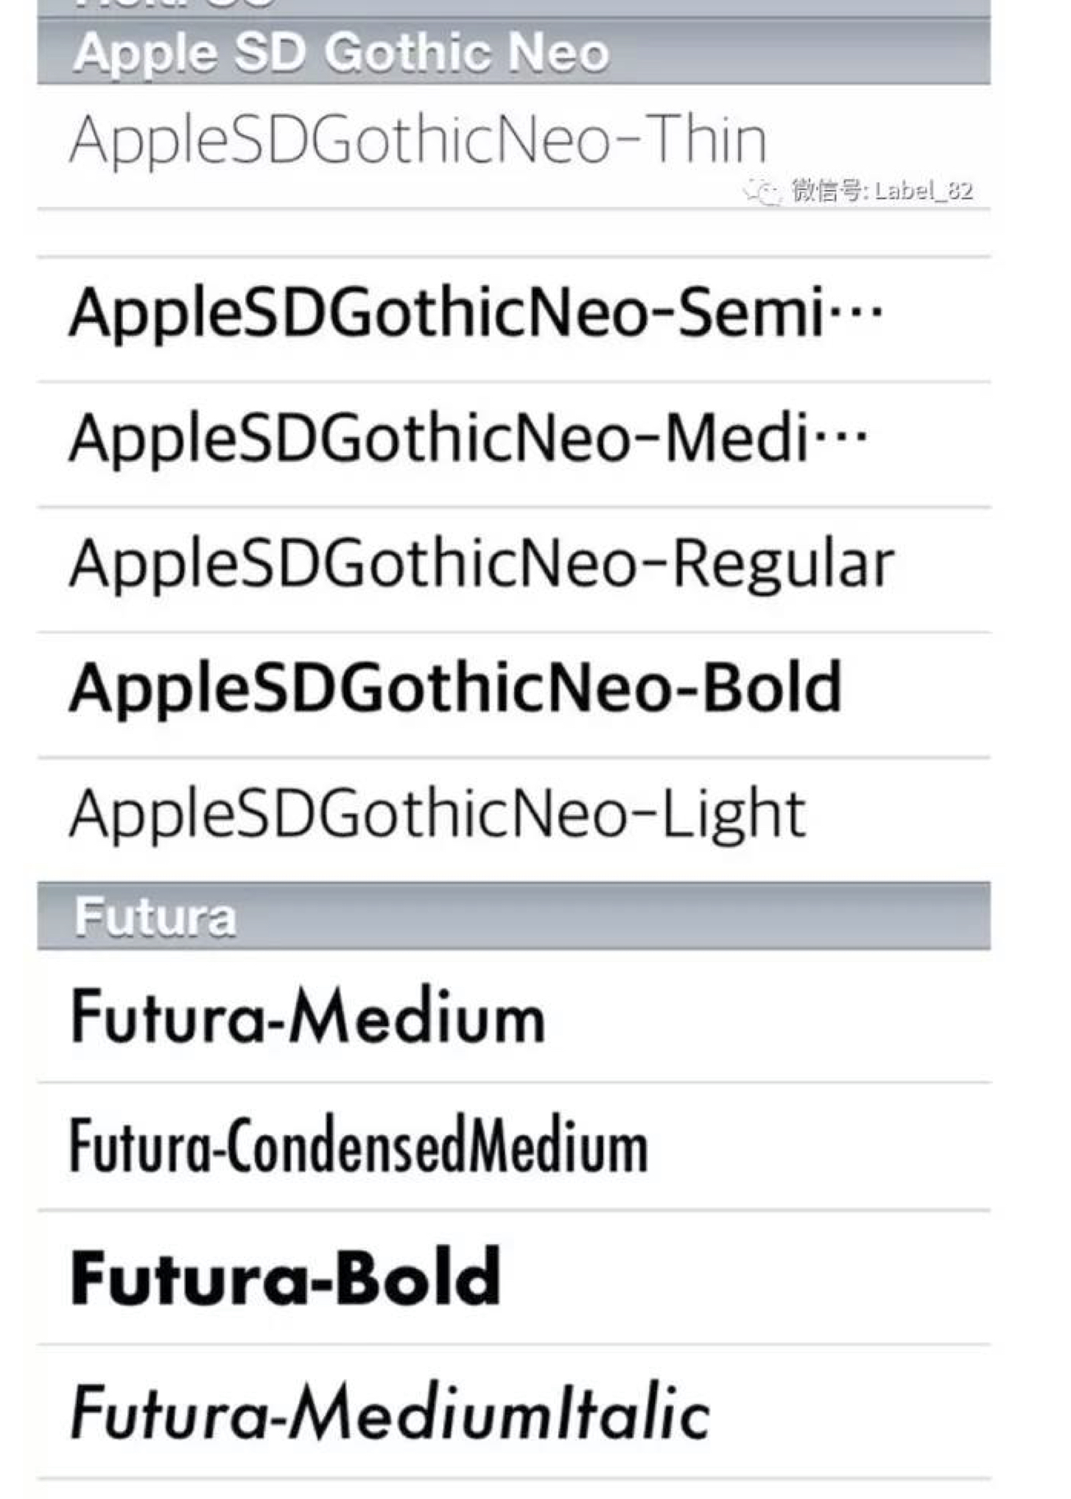
Task: Tap the WeChat logo in the watermark
Action: click(x=762, y=192)
